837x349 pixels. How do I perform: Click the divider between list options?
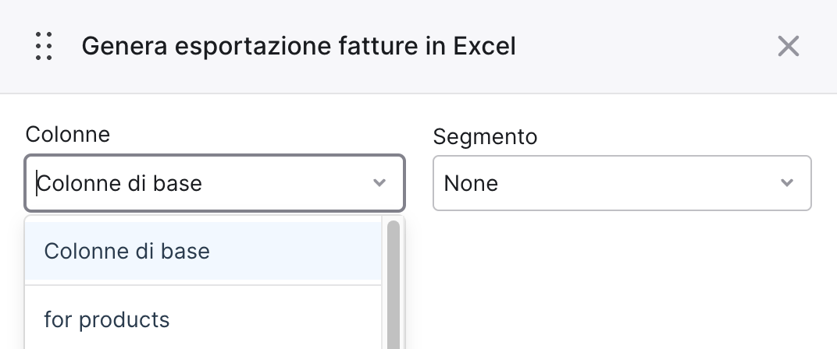click(203, 285)
